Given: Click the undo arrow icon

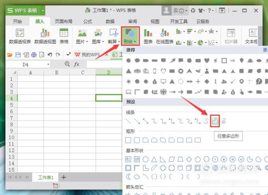Looking at the screenshot, I should (50, 55).
